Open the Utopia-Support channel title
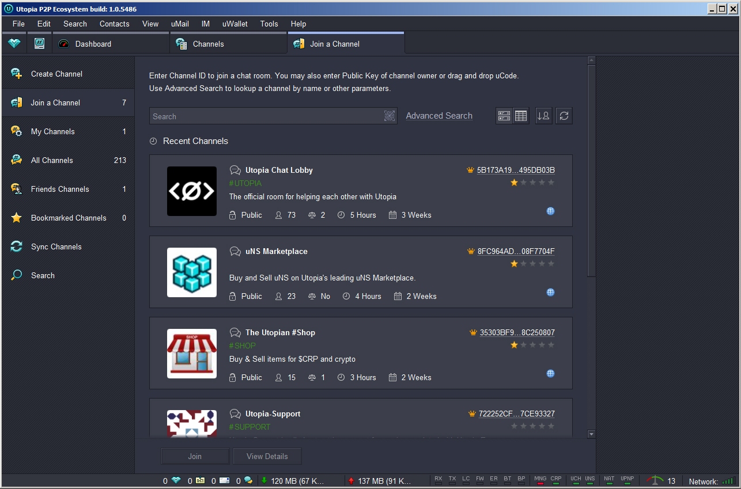The width and height of the screenshot is (741, 489). (273, 414)
